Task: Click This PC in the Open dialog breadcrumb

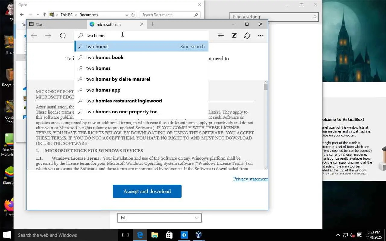Action: [66, 14]
